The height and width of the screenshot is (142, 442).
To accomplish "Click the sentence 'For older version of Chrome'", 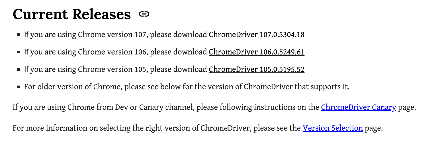I will pyautogui.click(x=73, y=87).
